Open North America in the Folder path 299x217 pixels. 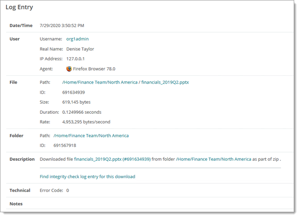[x=113, y=136]
